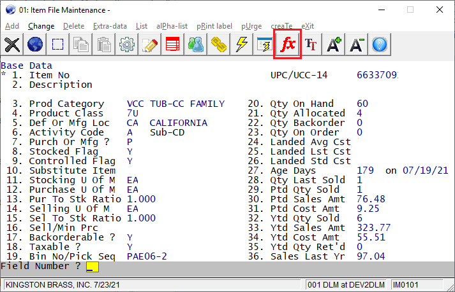Click Stocking U Of M value EA
This screenshot has height=292, width=455.
[132, 180]
